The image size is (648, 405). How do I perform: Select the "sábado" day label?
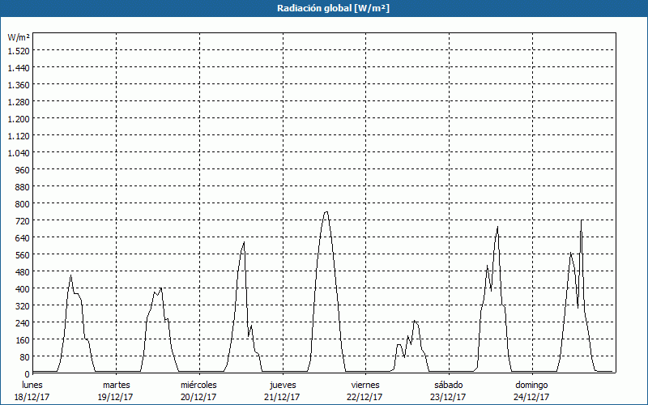[448, 385]
